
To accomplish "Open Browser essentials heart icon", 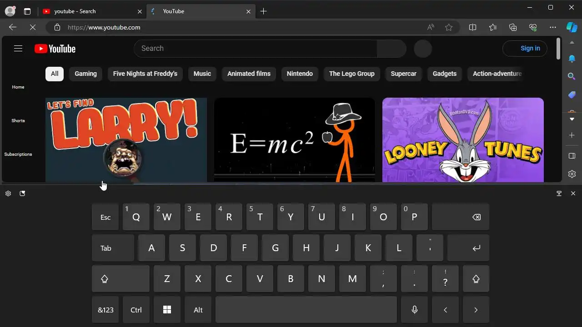I will (533, 27).
